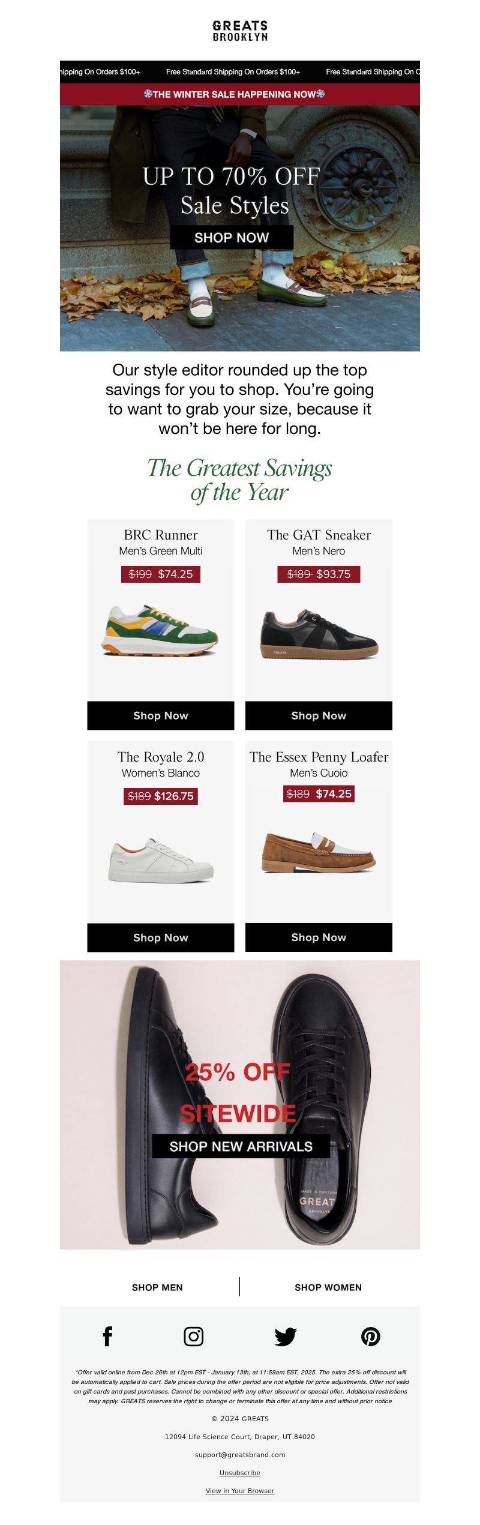Screen dimensions: 480x1525
Task: Select the SHOP MEN link
Action: (157, 1287)
